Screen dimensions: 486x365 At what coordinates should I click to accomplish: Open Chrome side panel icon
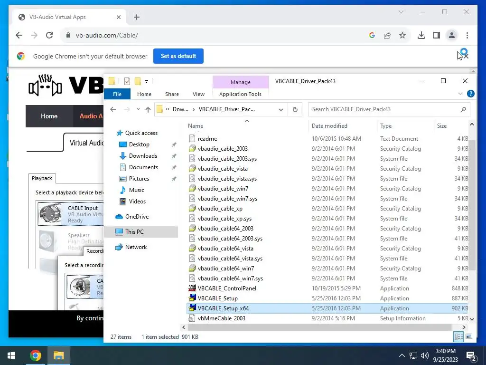click(x=437, y=35)
